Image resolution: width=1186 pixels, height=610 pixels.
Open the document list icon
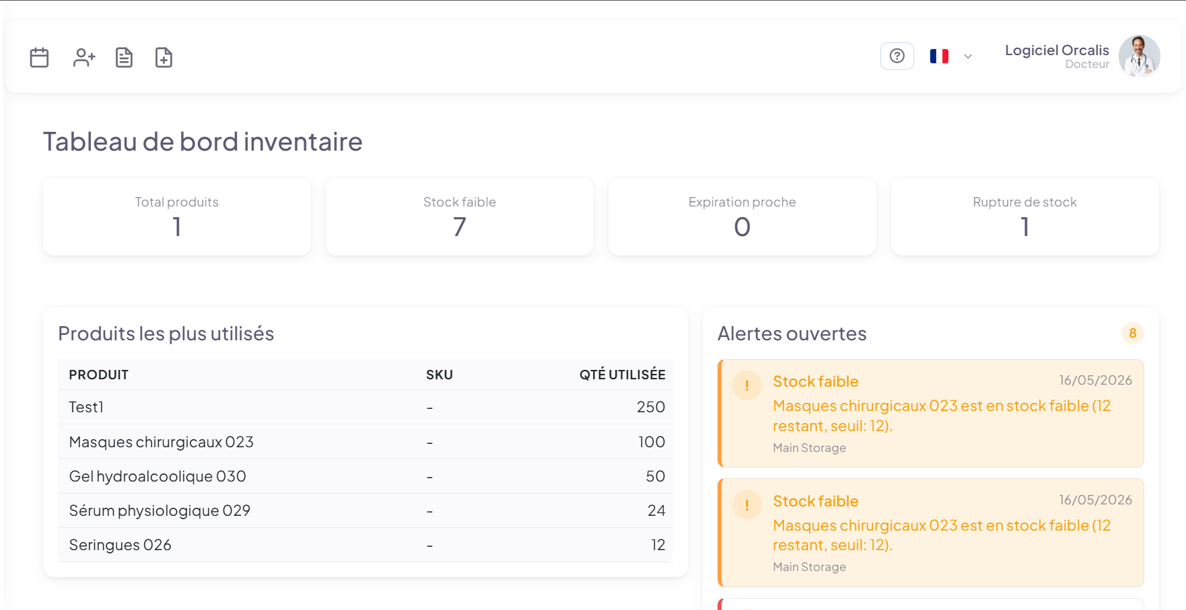tap(124, 58)
